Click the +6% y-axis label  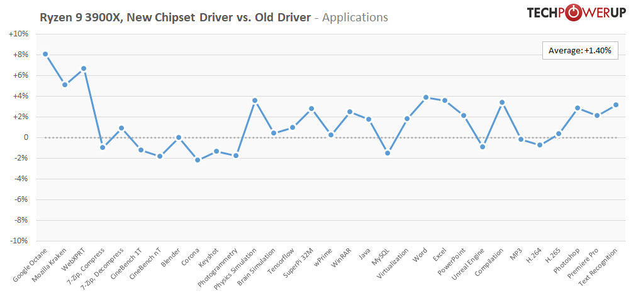tap(20, 75)
